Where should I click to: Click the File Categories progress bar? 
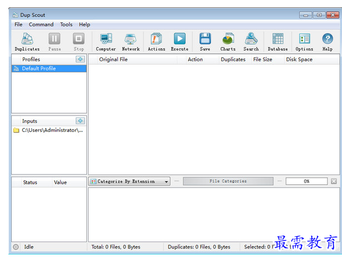click(228, 181)
